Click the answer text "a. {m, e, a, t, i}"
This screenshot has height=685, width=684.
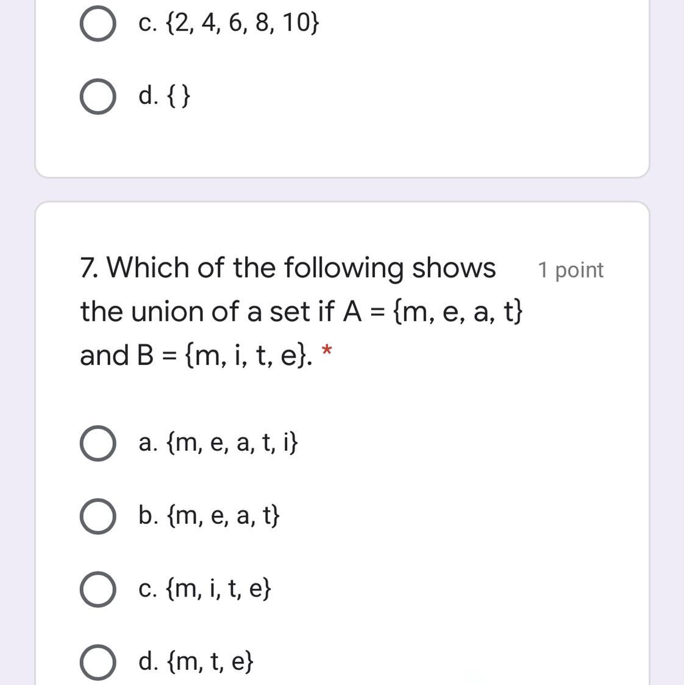point(218,442)
